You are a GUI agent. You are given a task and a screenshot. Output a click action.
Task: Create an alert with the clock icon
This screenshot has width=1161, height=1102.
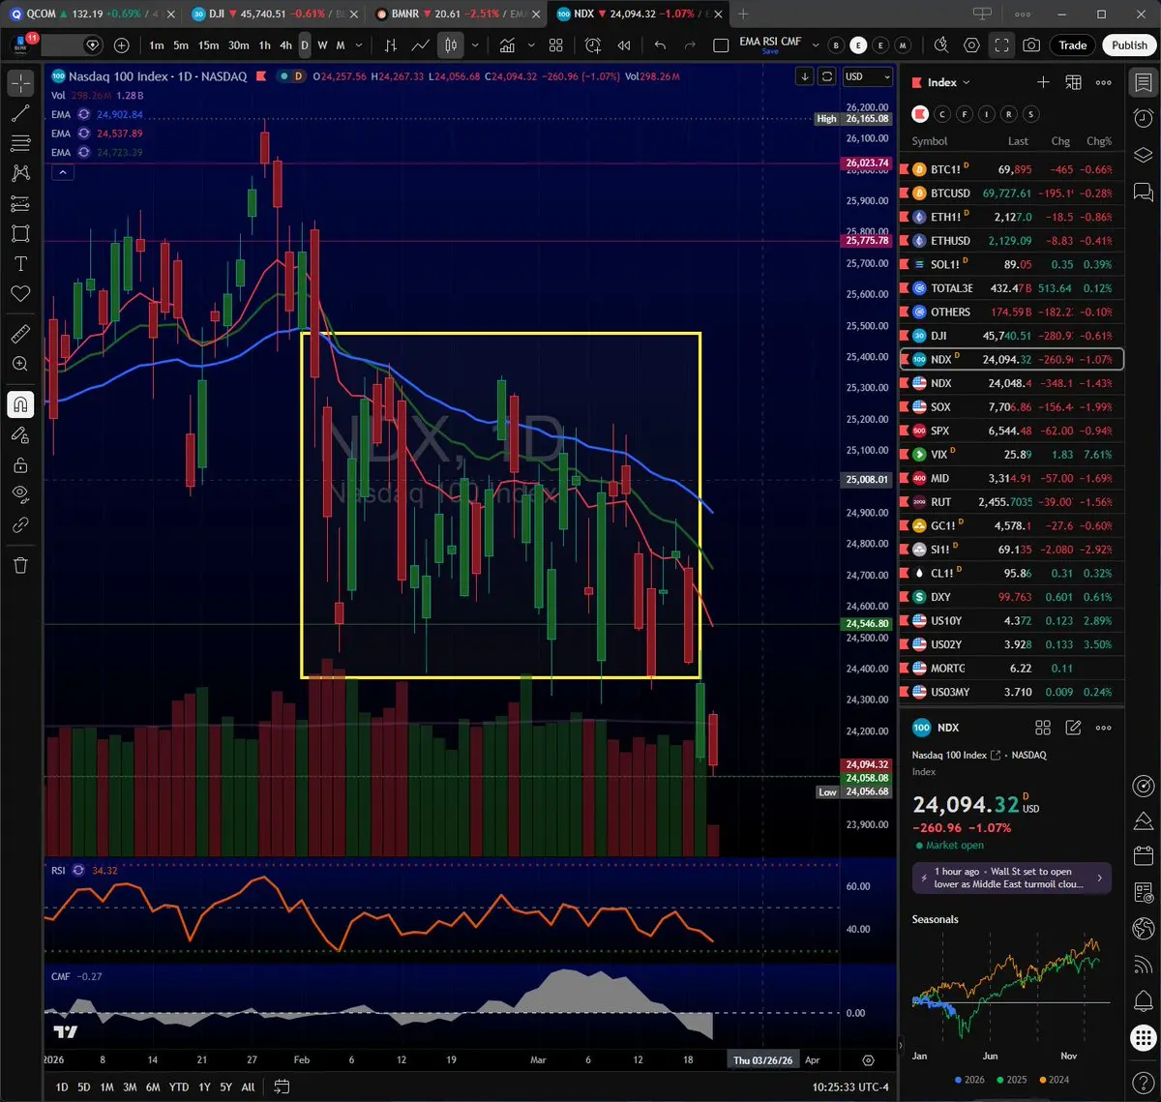593,45
